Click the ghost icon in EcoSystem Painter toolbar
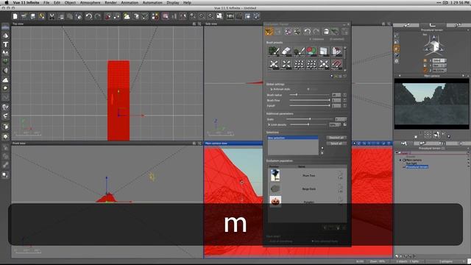The width and height of the screenshot is (471, 265). click(x=326, y=31)
